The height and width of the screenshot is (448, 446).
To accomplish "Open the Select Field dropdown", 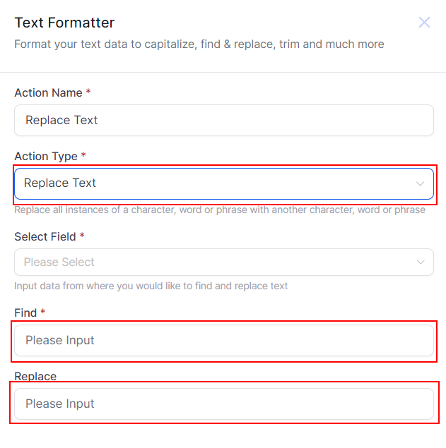I will tap(212, 262).
